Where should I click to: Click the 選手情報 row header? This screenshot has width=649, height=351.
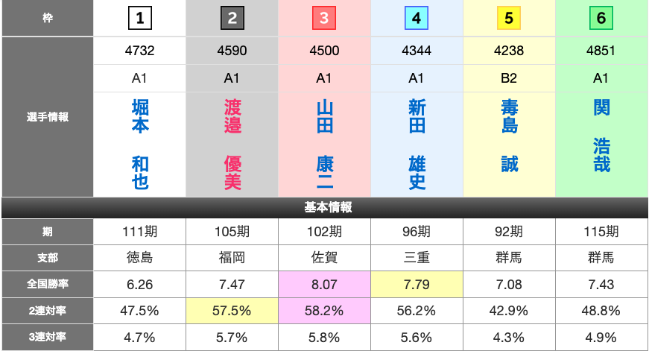point(47,117)
